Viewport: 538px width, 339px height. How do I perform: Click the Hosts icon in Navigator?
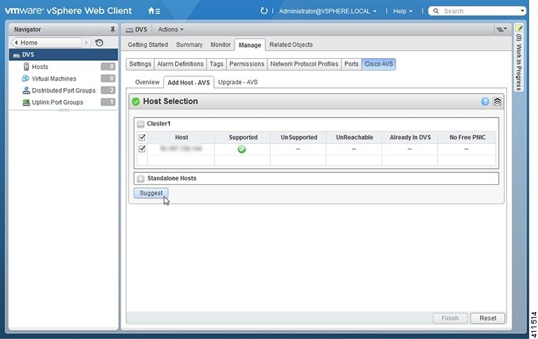[x=26, y=67]
